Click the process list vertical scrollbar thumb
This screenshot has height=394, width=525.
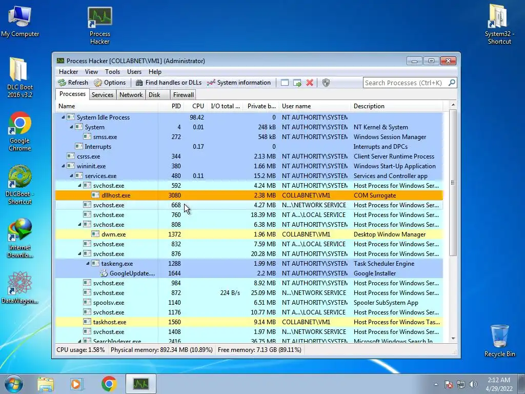click(x=453, y=183)
